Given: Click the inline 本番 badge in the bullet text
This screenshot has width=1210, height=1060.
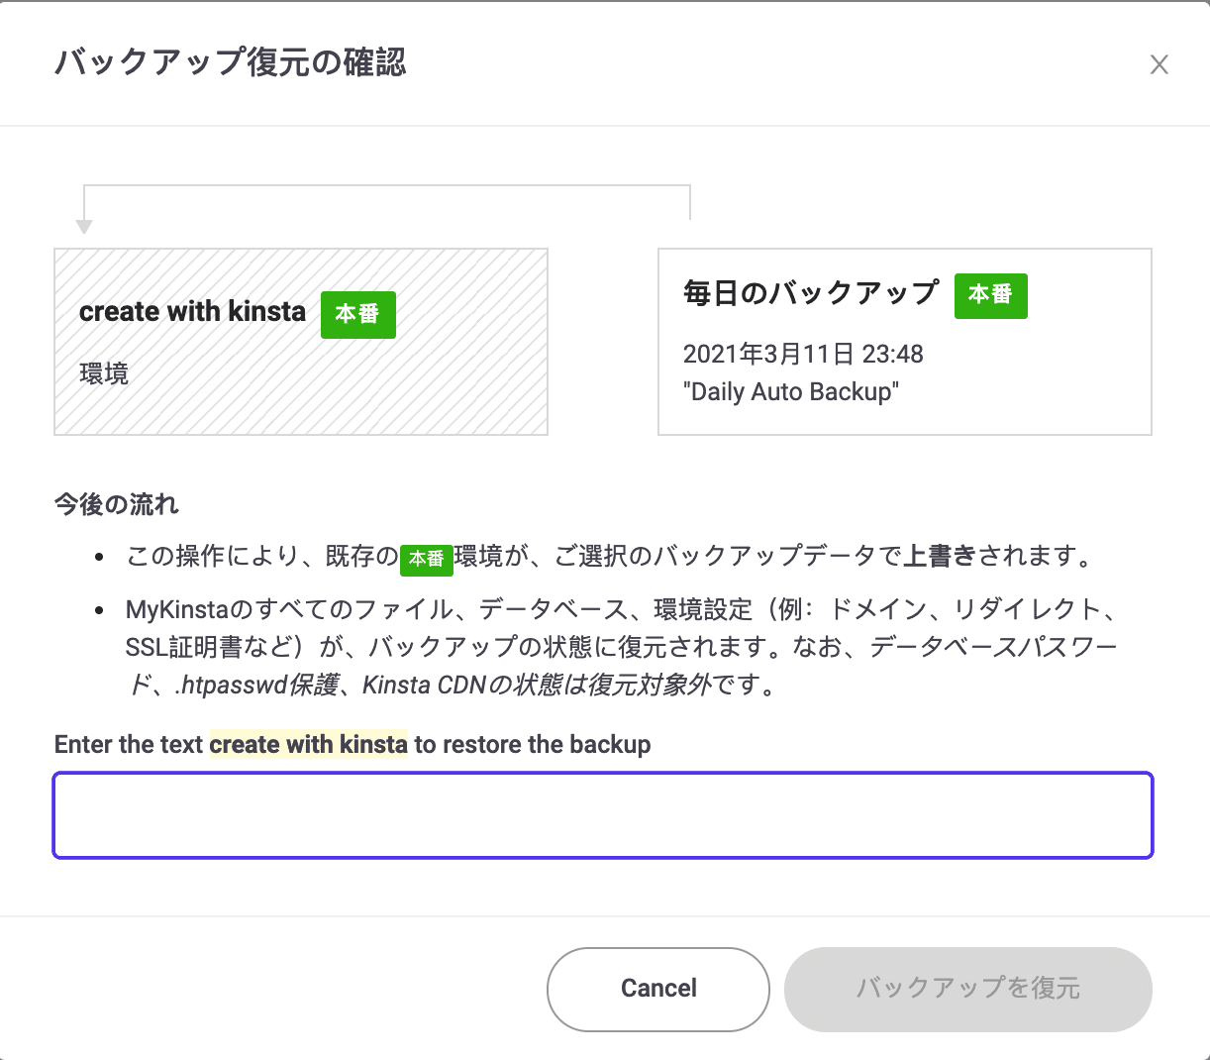Looking at the screenshot, I should tap(427, 558).
